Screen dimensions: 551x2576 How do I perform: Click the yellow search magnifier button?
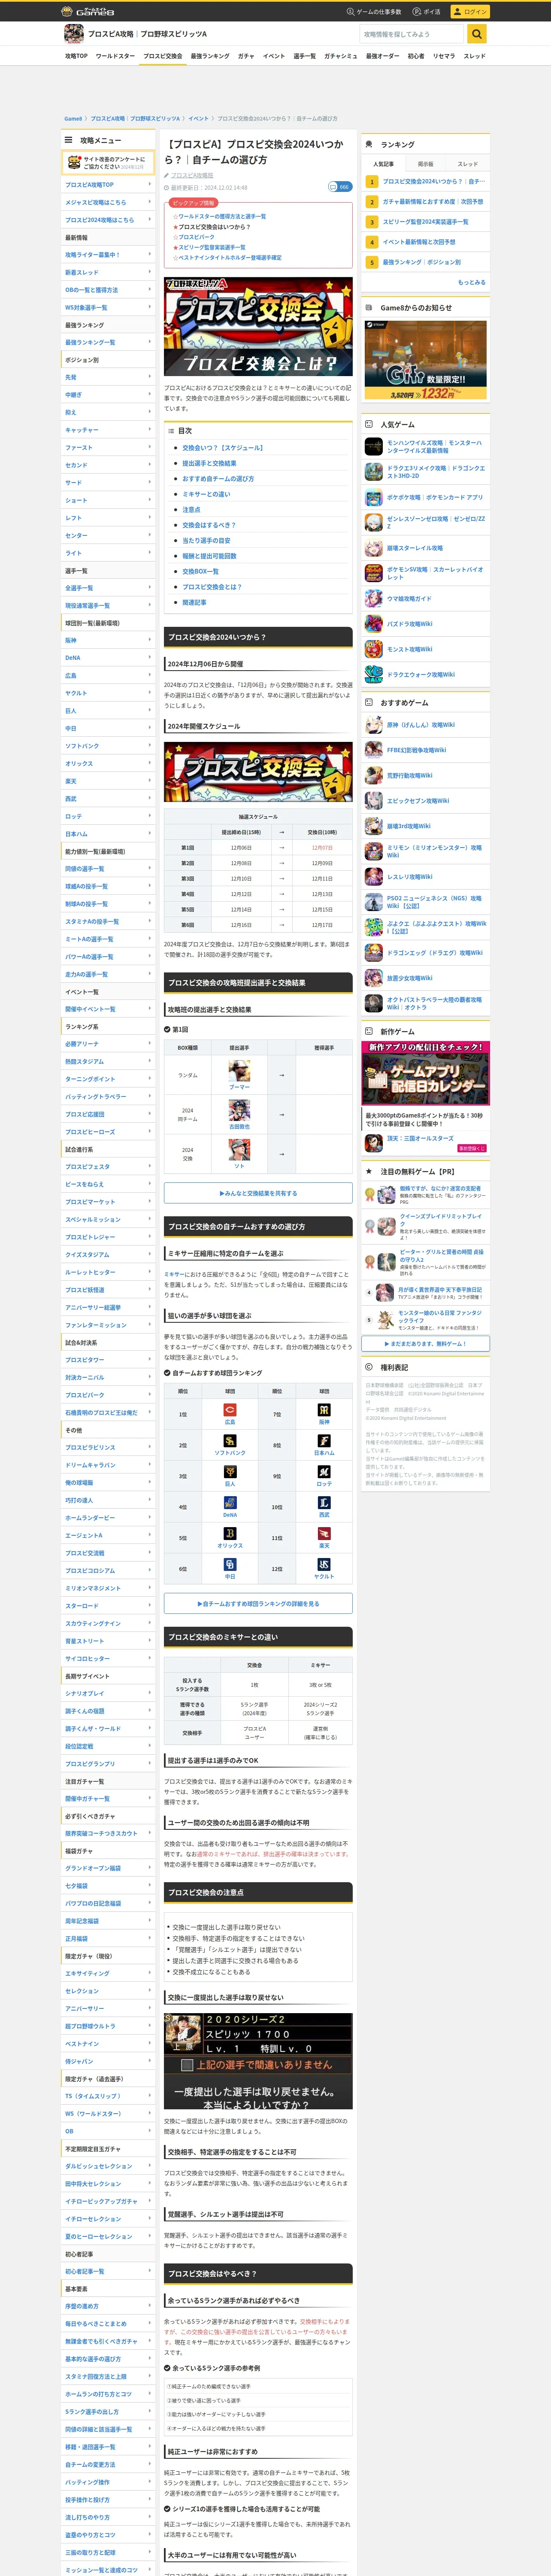coord(477,34)
